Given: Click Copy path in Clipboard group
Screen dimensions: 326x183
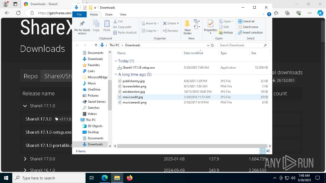Looking at the screenshot, I should (122, 27).
